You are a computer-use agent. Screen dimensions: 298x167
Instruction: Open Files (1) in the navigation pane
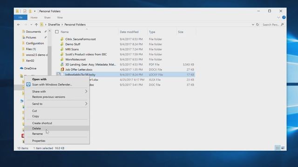pos(31,49)
